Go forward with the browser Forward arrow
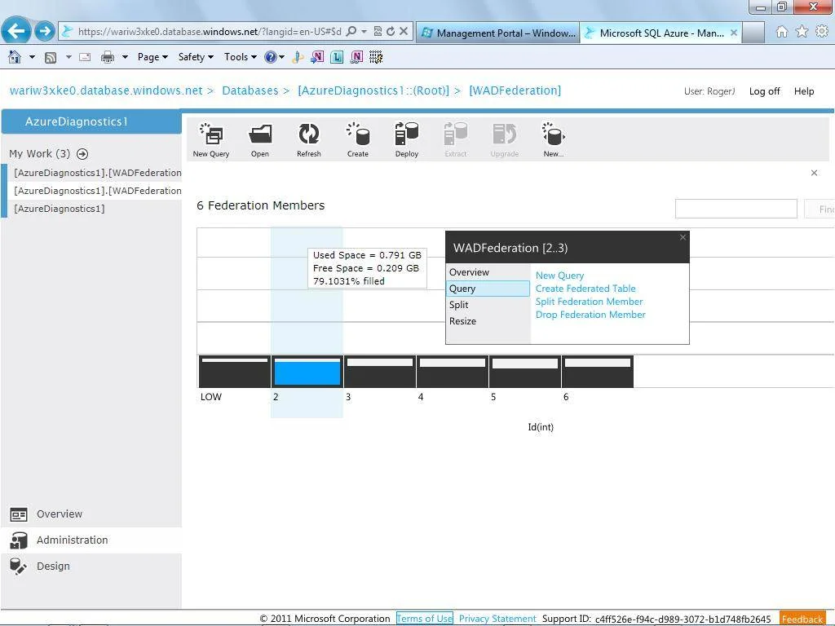Viewport: 835px width, 626px height. pos(45,31)
